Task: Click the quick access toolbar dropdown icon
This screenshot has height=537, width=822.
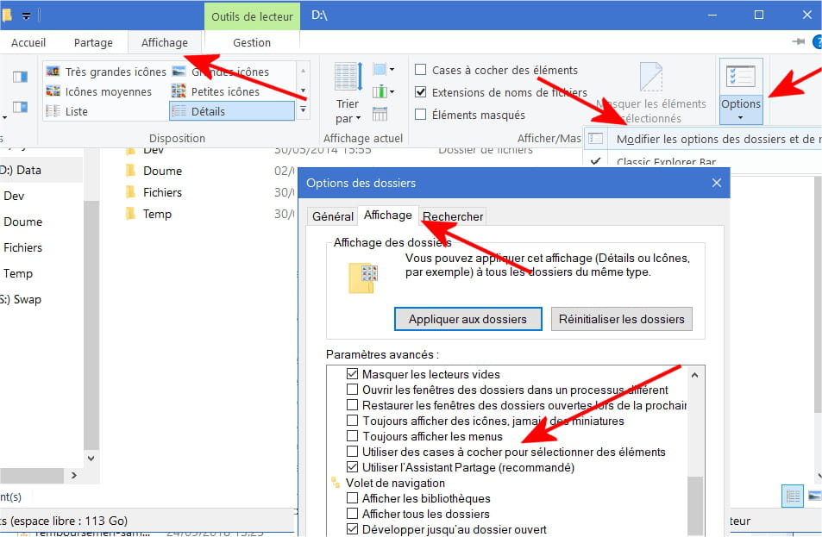Action: [26, 16]
